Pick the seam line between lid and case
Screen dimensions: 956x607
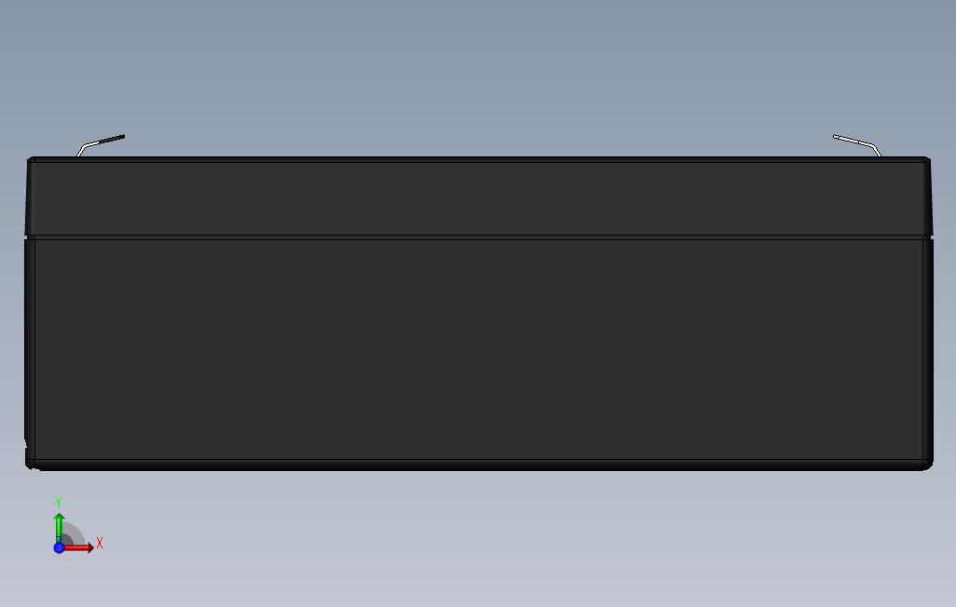point(479,236)
